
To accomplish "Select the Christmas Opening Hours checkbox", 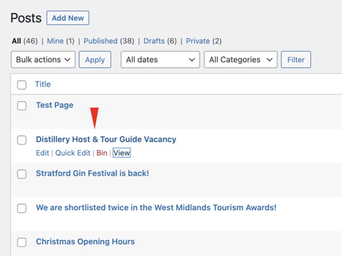I will (x=22, y=242).
